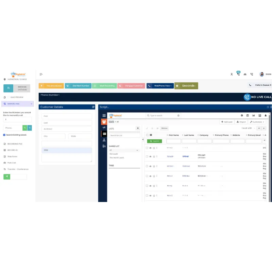Check the first lead row checkbox
The width and height of the screenshot is (272, 272).
pyautogui.click(x=147, y=148)
